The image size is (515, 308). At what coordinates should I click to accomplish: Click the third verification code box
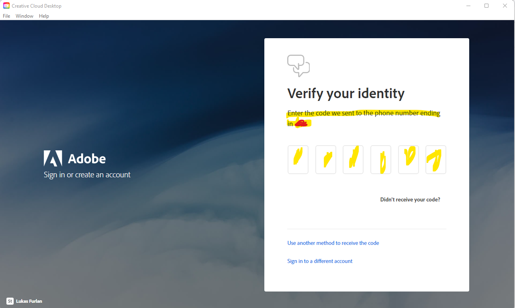click(x=353, y=160)
